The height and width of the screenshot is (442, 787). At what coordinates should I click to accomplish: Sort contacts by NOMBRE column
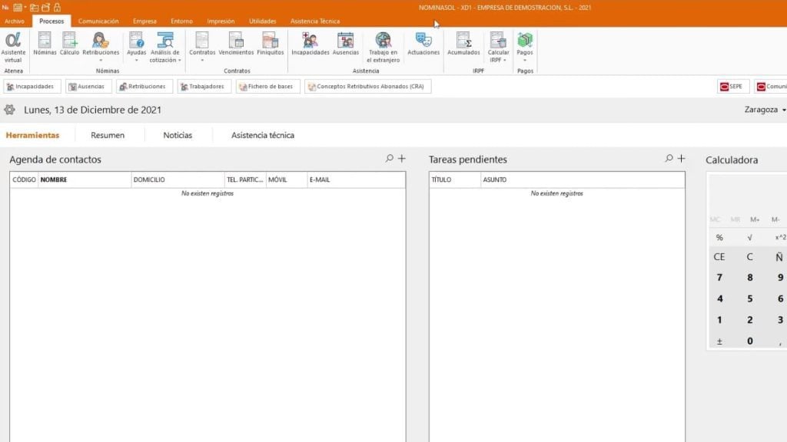pos(84,180)
